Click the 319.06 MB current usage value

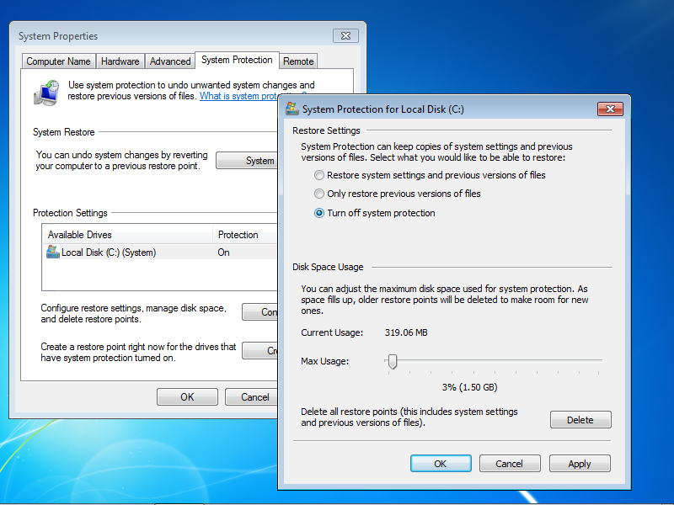click(406, 332)
